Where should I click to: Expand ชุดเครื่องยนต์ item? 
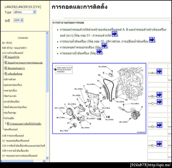[x=11, y=129]
